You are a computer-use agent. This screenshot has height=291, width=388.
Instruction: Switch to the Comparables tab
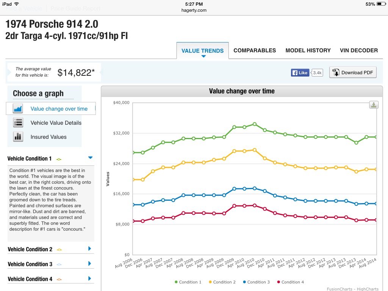coord(255,50)
